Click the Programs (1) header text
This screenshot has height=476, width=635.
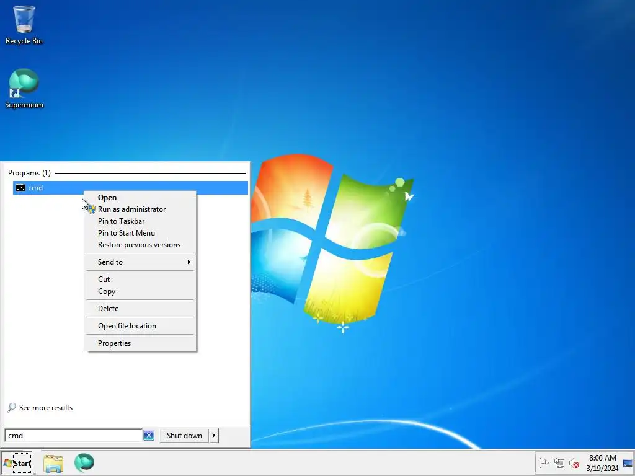point(29,173)
